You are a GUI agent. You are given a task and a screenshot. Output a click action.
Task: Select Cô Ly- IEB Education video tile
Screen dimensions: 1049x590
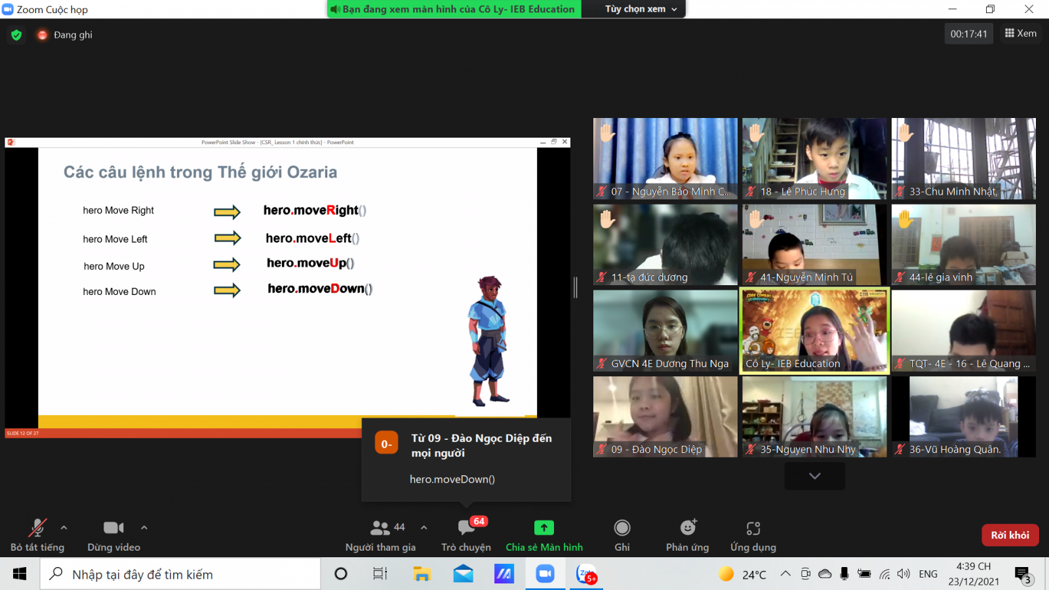[x=814, y=330]
